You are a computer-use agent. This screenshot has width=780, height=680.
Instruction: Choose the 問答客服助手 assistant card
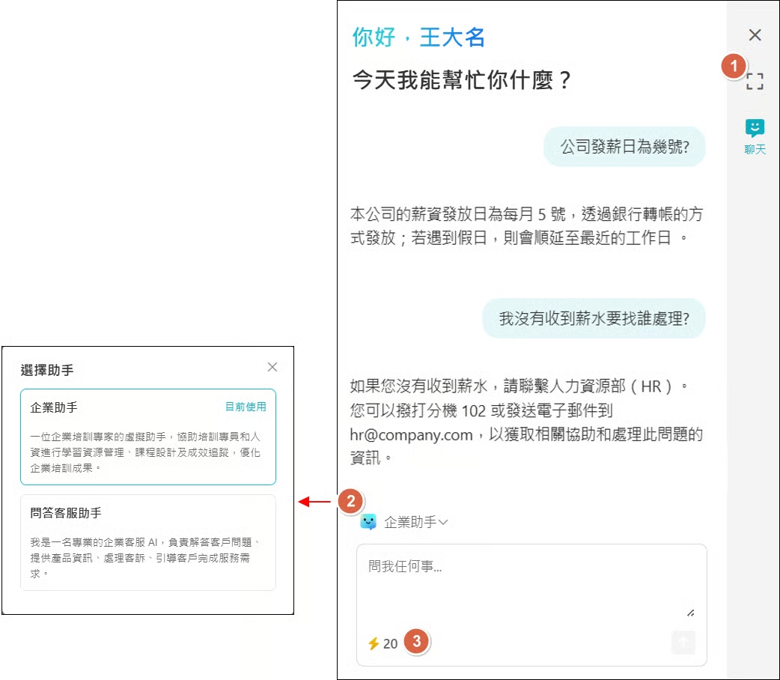(x=147, y=542)
